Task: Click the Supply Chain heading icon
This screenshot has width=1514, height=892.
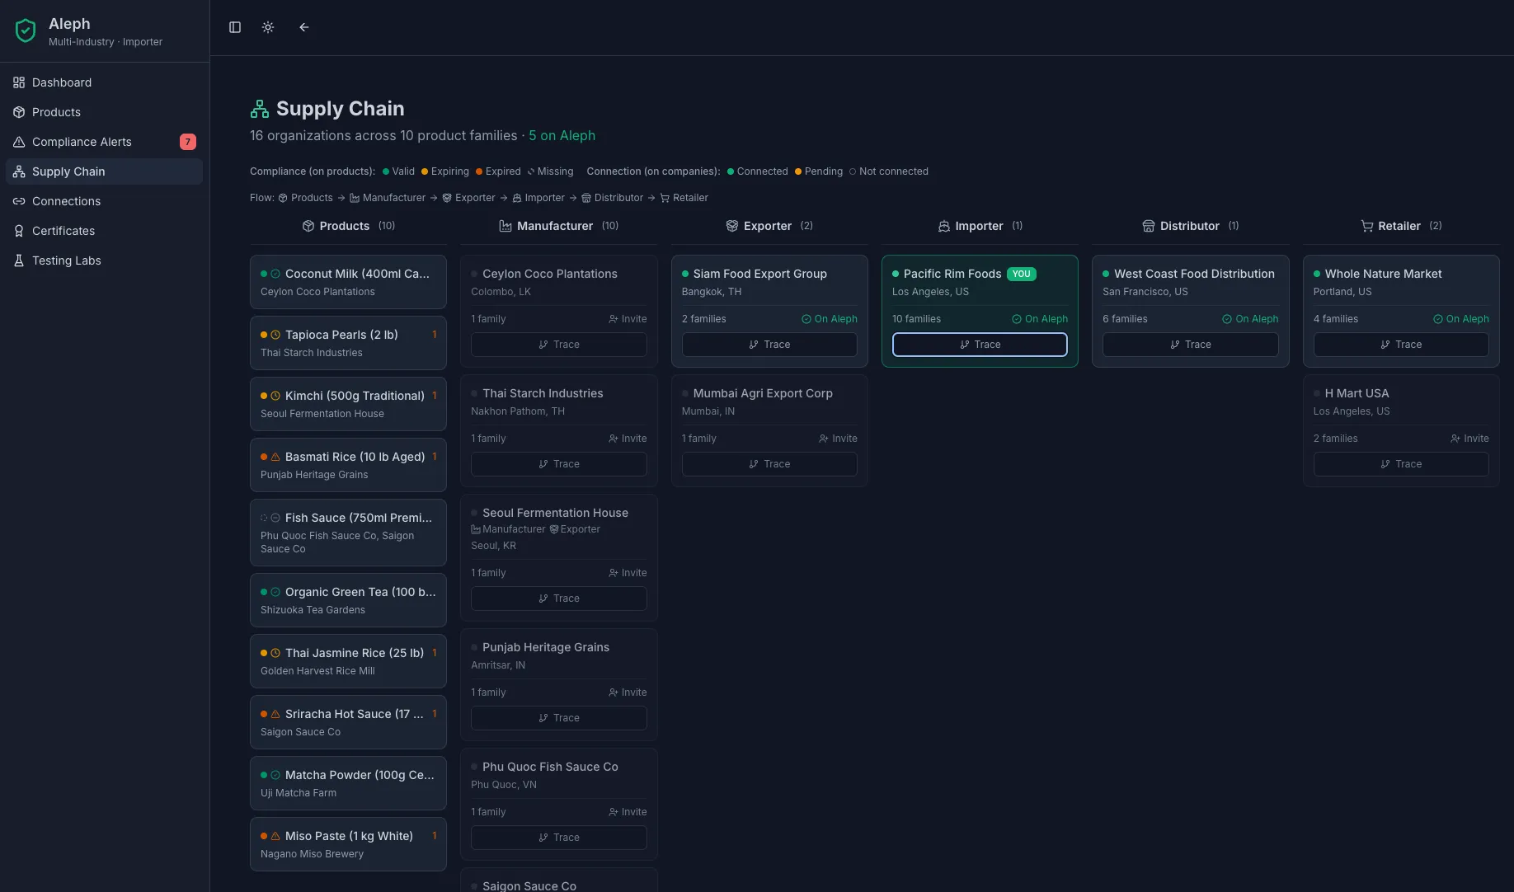Action: [x=260, y=109]
